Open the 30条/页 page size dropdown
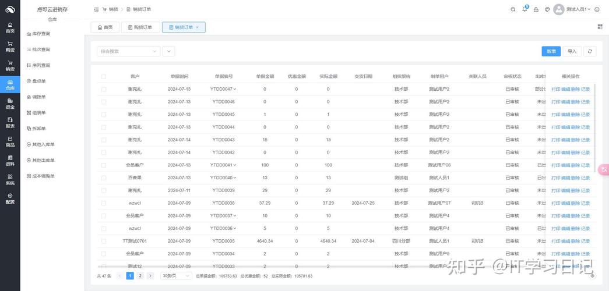 point(177,276)
